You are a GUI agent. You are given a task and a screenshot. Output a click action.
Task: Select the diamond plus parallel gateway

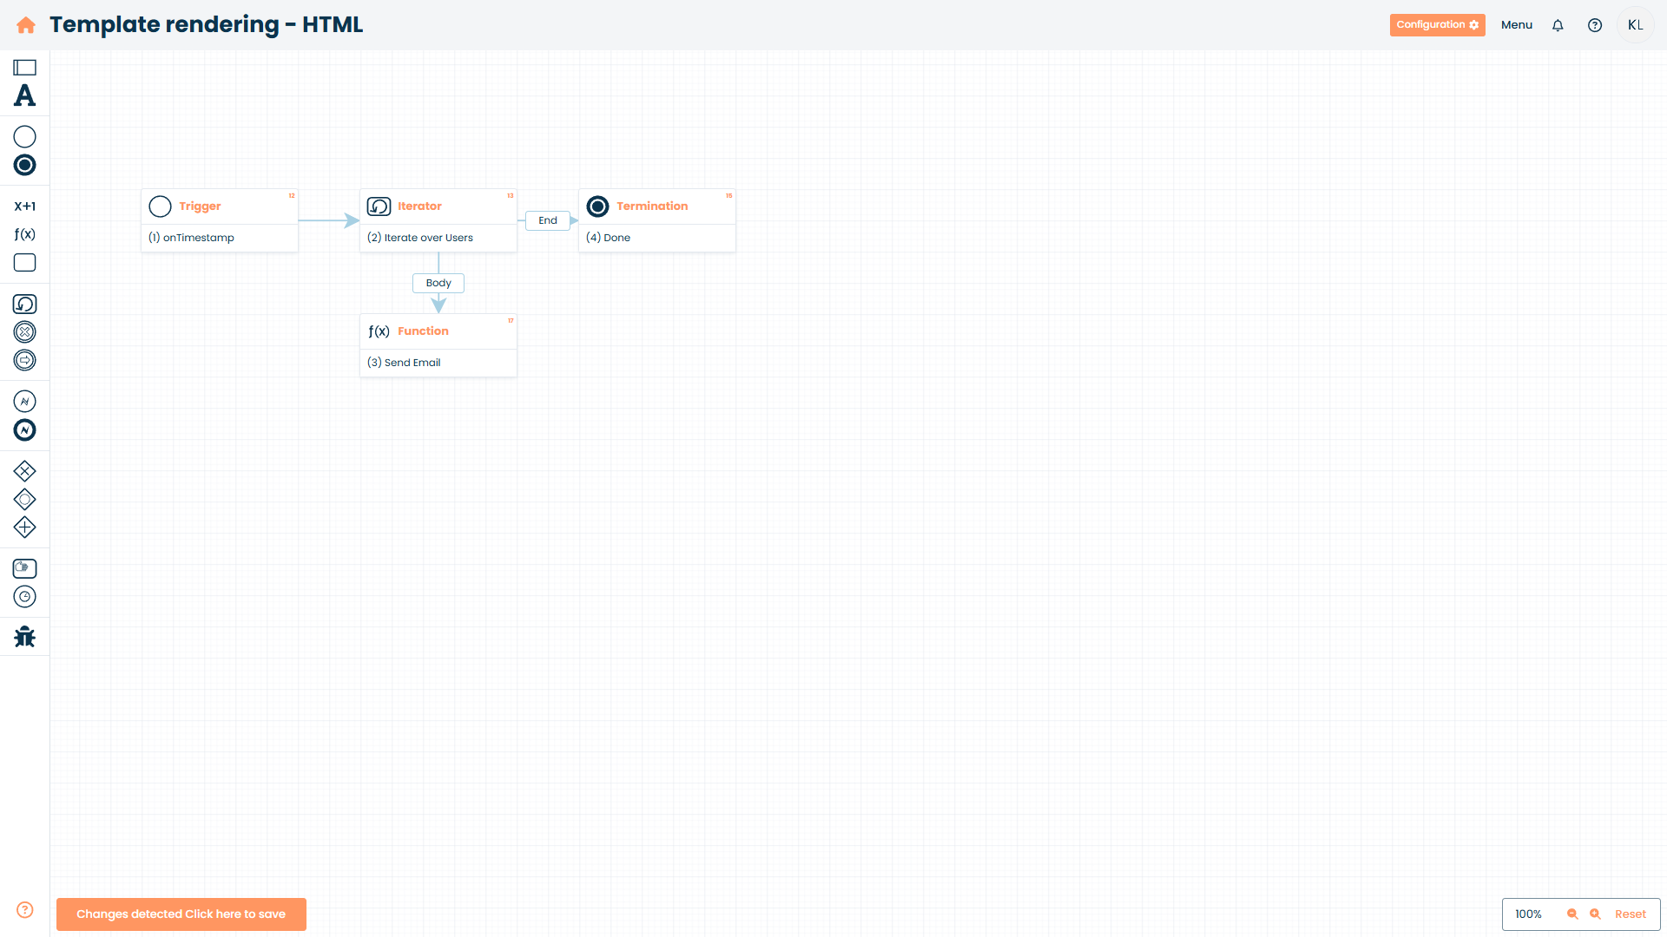tap(24, 527)
